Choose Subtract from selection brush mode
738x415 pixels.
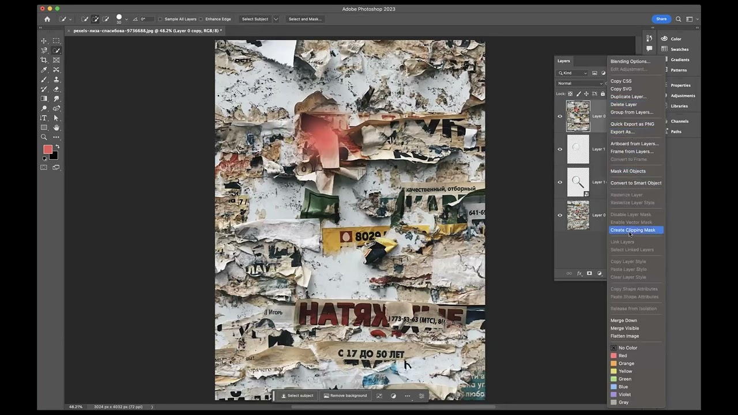point(106,19)
